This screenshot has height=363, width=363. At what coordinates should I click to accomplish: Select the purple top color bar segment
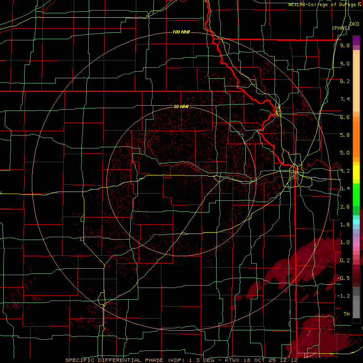point(356,40)
